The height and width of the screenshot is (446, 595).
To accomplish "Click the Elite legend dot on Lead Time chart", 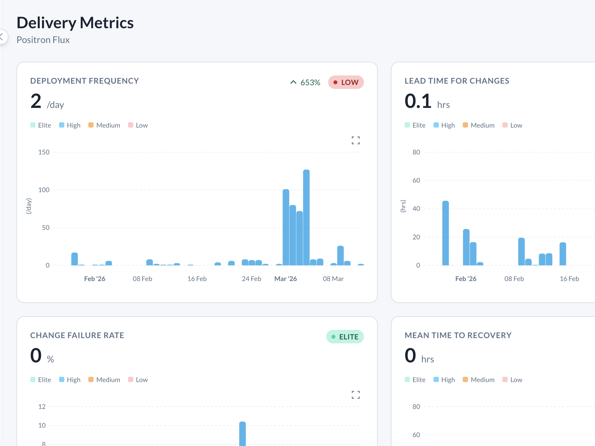I will click(x=407, y=125).
